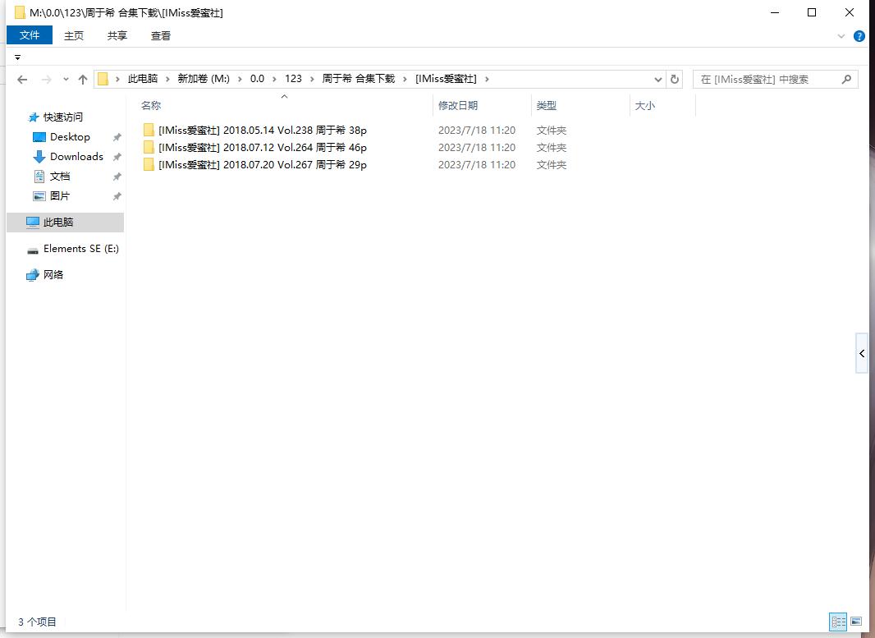875x638 pixels.
Task: Click pin icon next to 图片
Action: (x=117, y=196)
